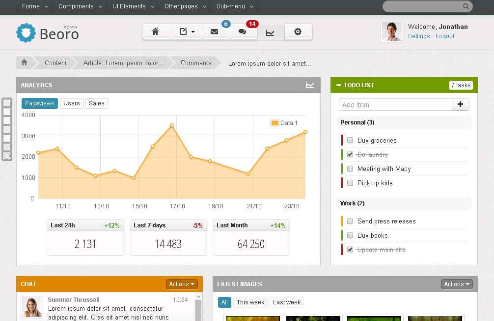Image resolution: width=494 pixels, height=321 pixels.
Task: Open the settings gear toolbar icon
Action: (x=298, y=32)
